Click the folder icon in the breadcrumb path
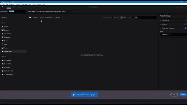Viewport: 187px width, 105px height. (30, 17)
